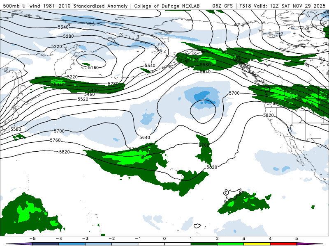Click the -2 colorbar tick label
Image resolution: width=329 pixels, height=246 pixels.
click(111, 239)
